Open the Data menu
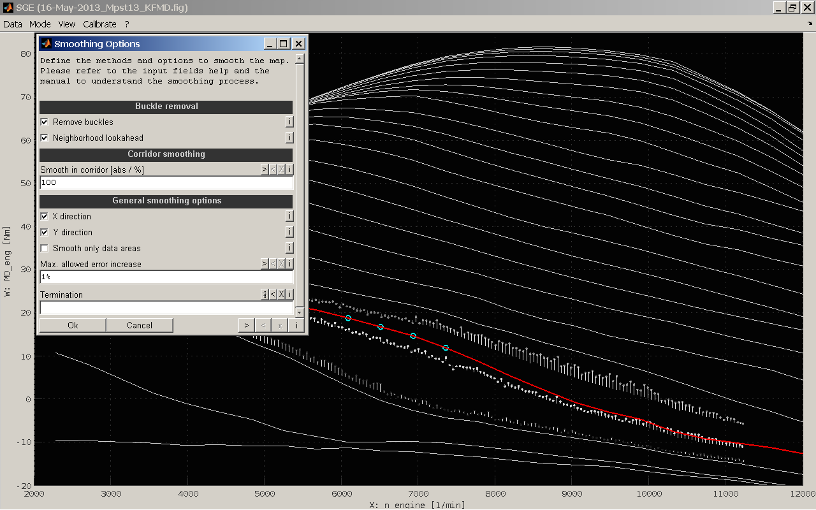Image resolution: width=816 pixels, height=510 pixels. coord(13,24)
